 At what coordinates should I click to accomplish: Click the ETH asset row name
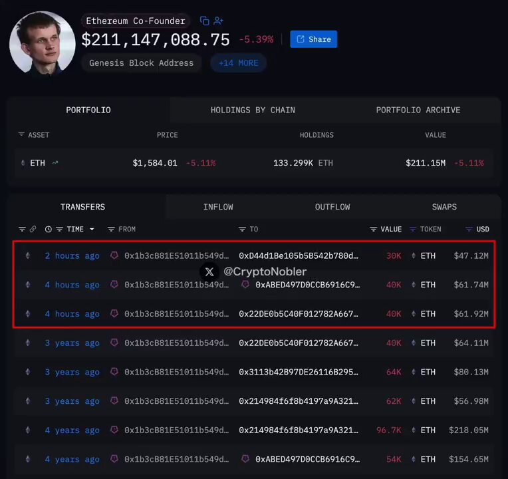click(38, 163)
